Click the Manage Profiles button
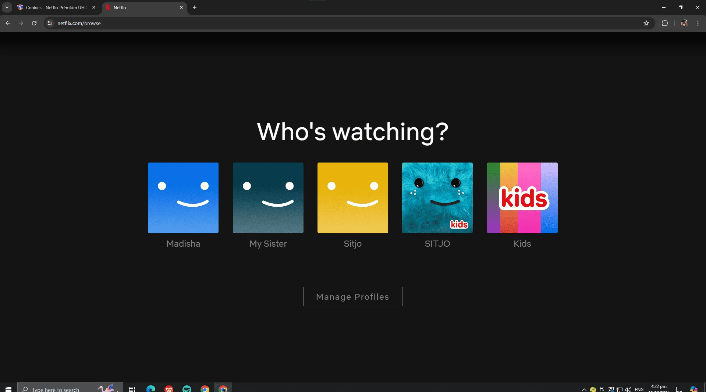The width and height of the screenshot is (706, 392). pos(353,296)
